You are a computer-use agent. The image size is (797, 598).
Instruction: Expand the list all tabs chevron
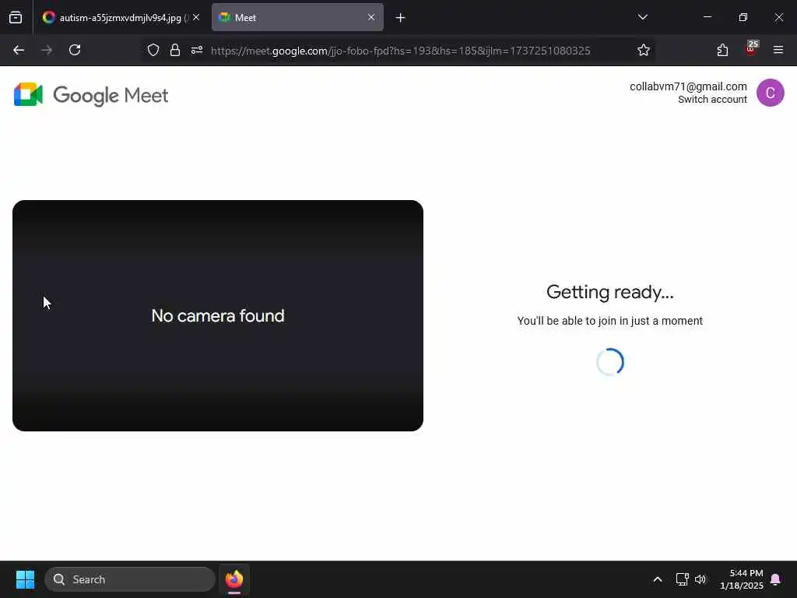pos(642,17)
